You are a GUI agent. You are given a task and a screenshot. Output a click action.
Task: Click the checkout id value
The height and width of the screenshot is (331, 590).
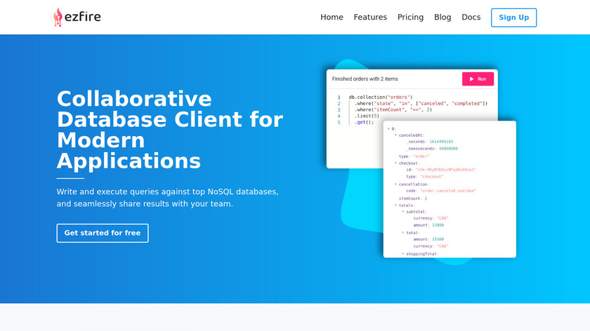coord(445,170)
